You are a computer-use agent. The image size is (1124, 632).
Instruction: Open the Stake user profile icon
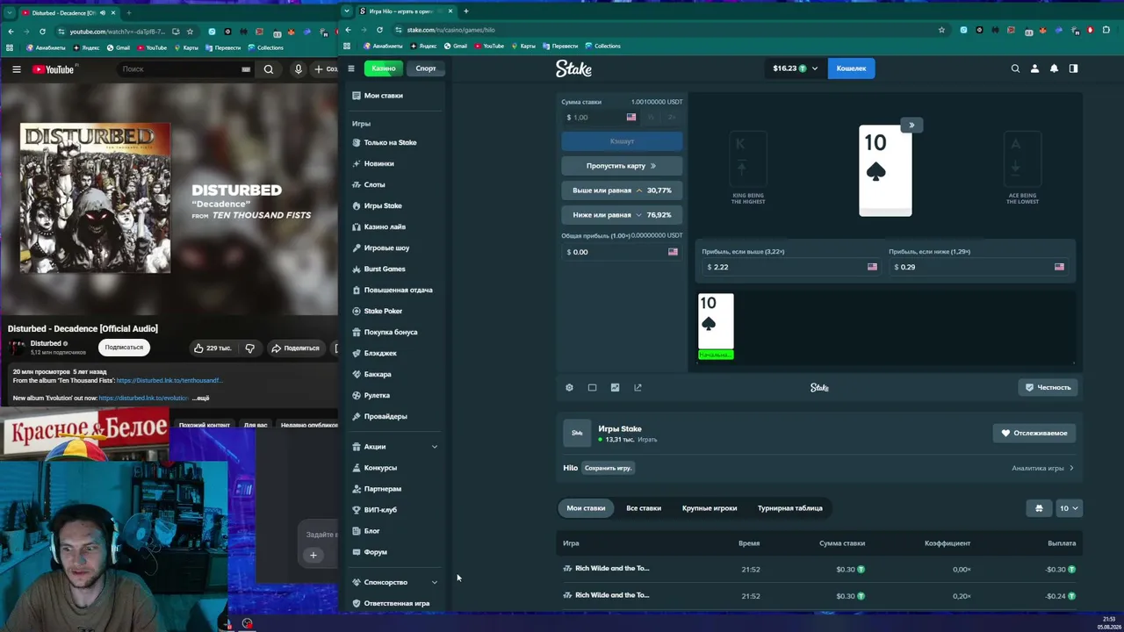tap(1034, 68)
